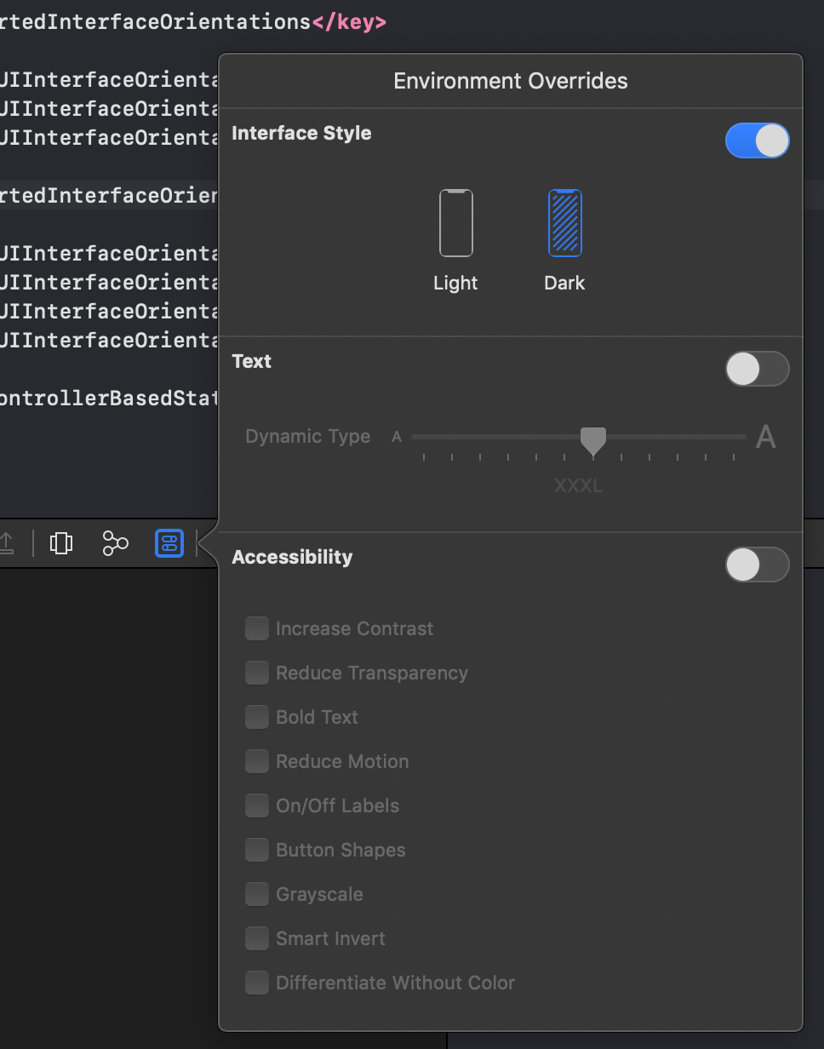Viewport: 824px width, 1049px height.
Task: Click the Environment Overrides toolbar icon
Action: click(169, 543)
